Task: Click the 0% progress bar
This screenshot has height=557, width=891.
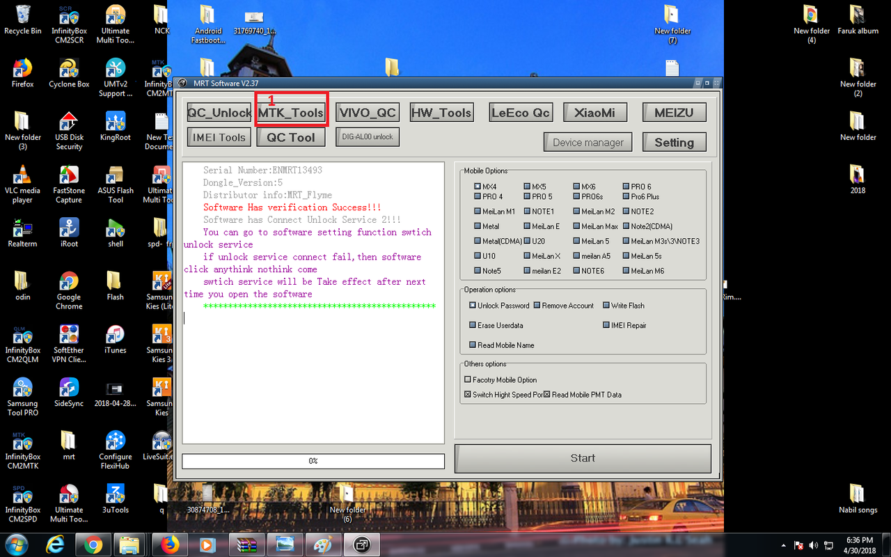Action: click(313, 461)
